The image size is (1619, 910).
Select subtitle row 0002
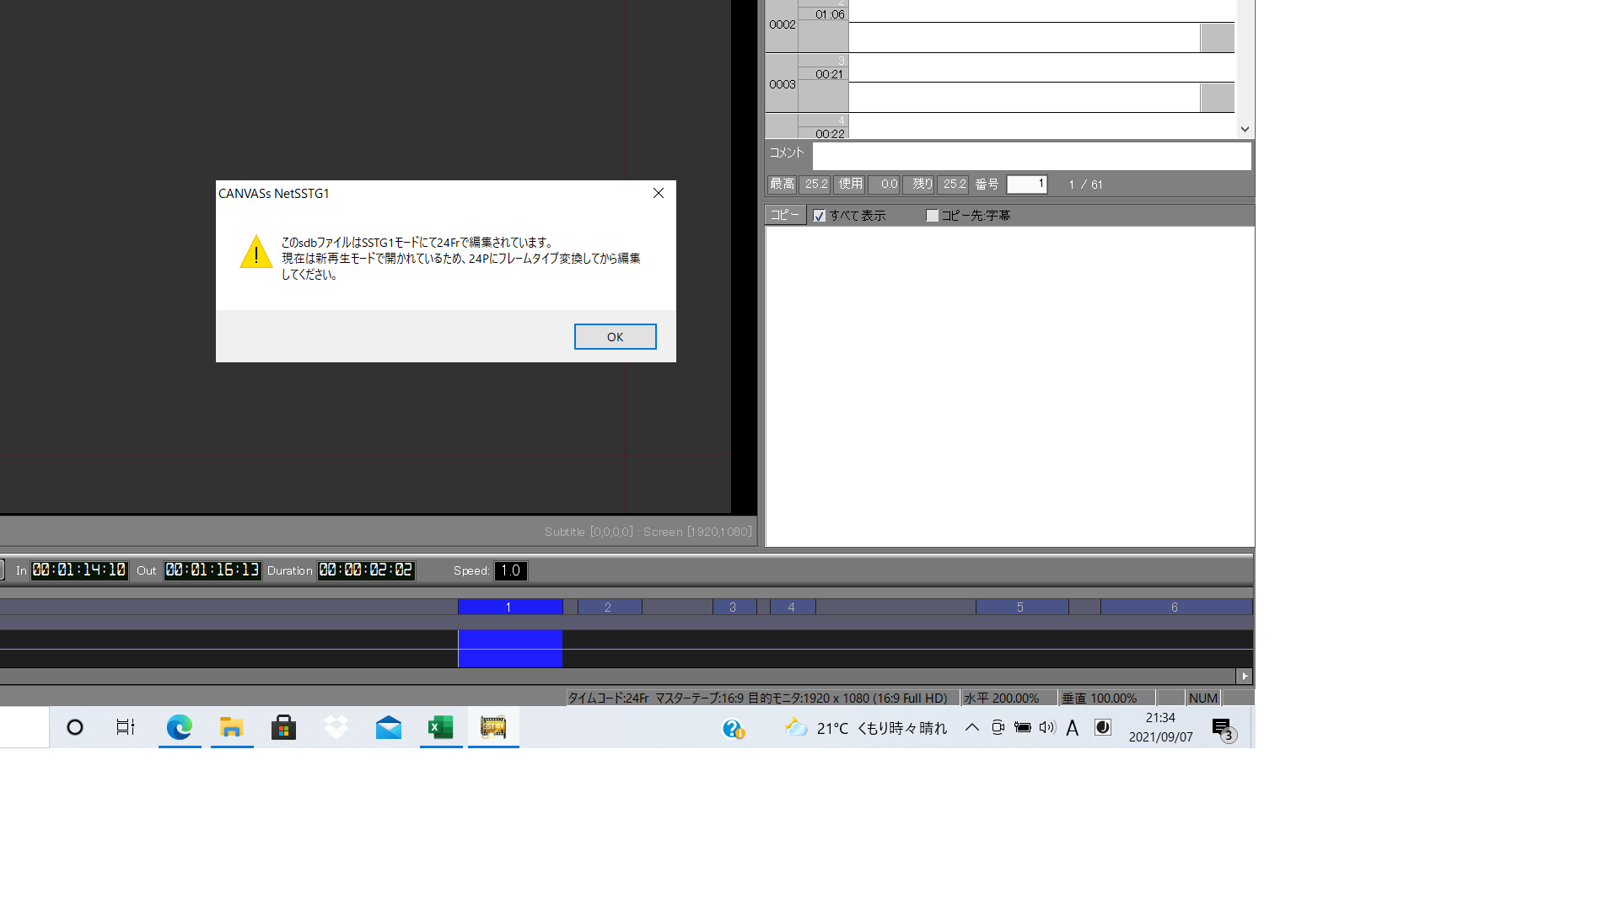(782, 25)
